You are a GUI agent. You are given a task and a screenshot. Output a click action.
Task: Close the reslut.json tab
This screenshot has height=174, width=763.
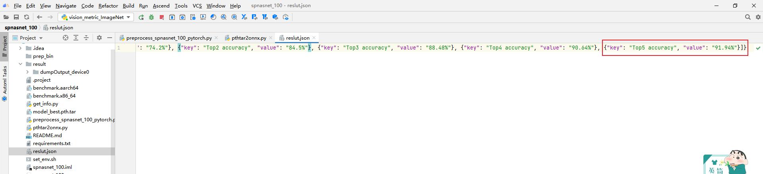tap(314, 38)
